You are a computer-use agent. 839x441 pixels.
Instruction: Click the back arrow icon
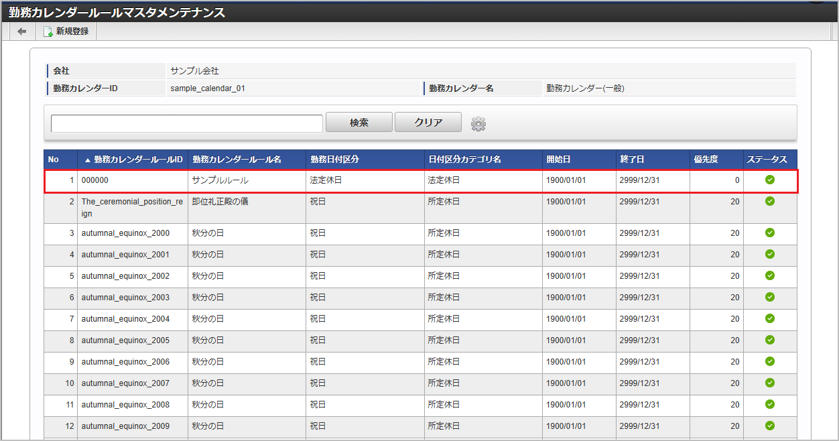[x=22, y=31]
